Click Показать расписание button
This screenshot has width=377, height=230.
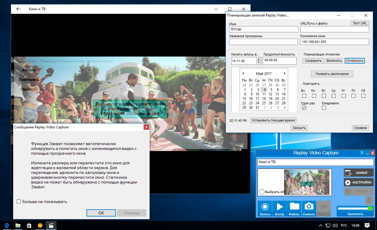[332, 74]
